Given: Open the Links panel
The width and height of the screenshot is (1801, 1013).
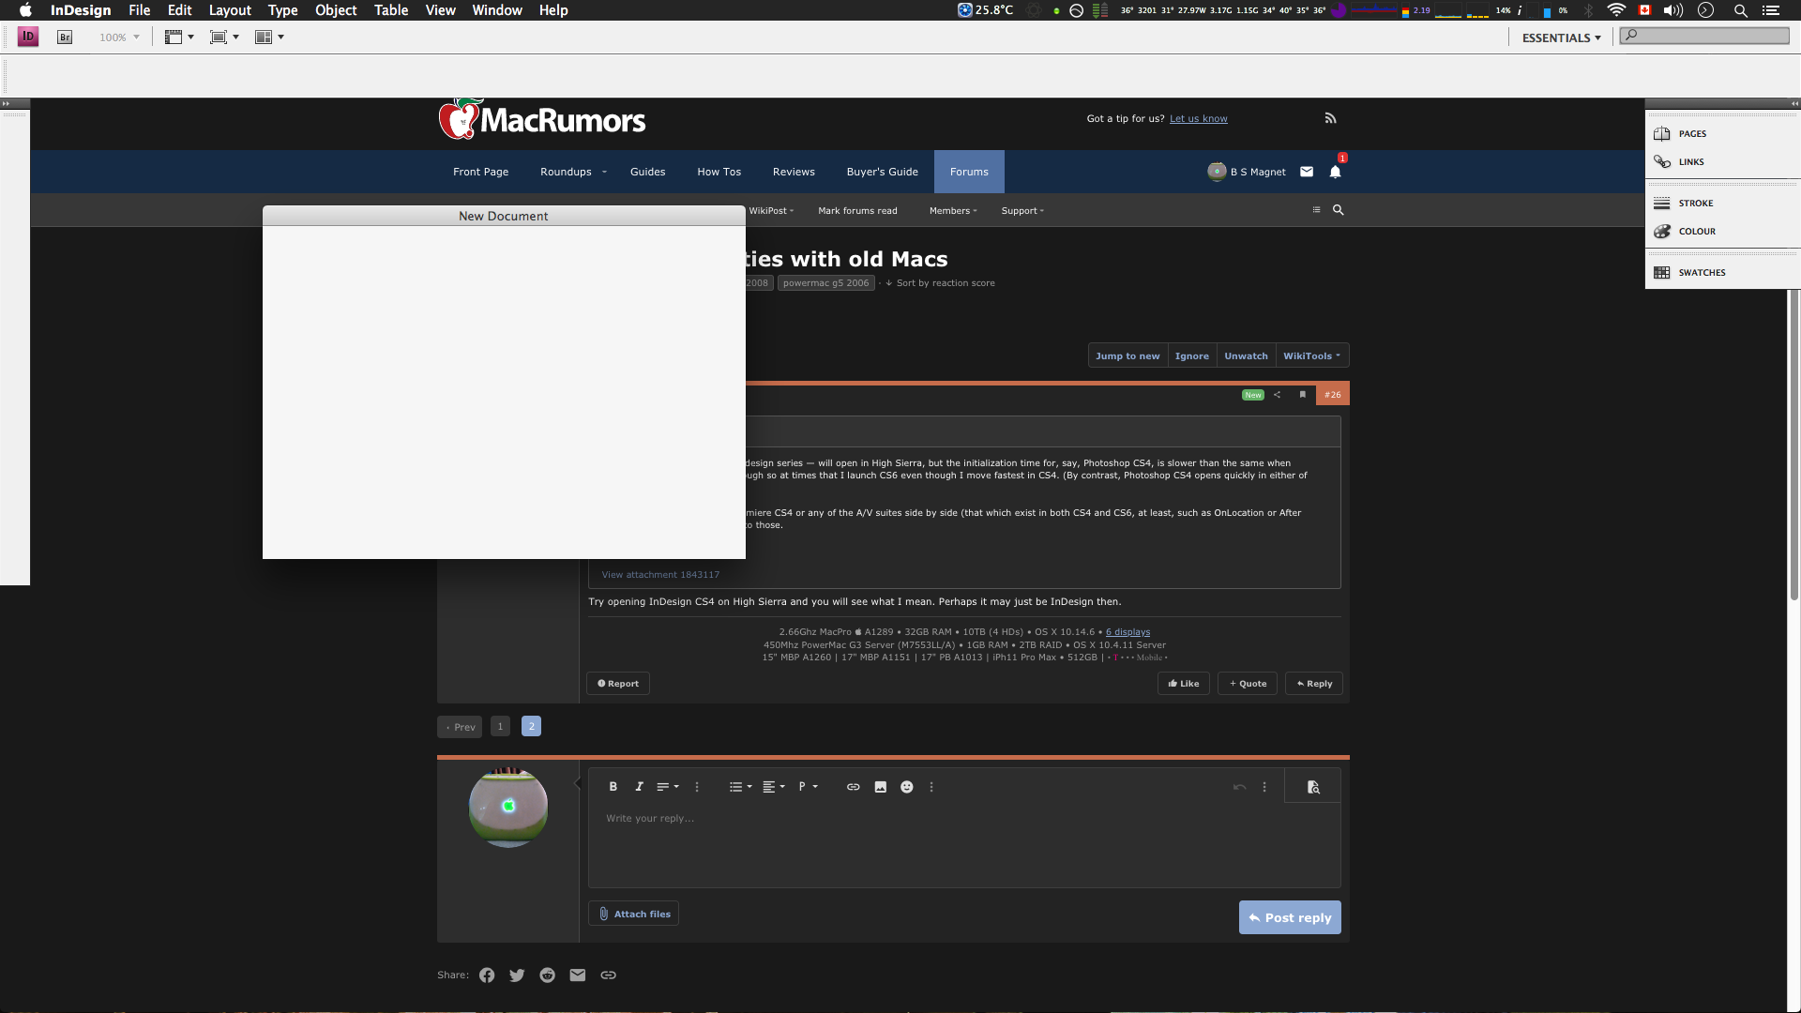Looking at the screenshot, I should click(1690, 162).
